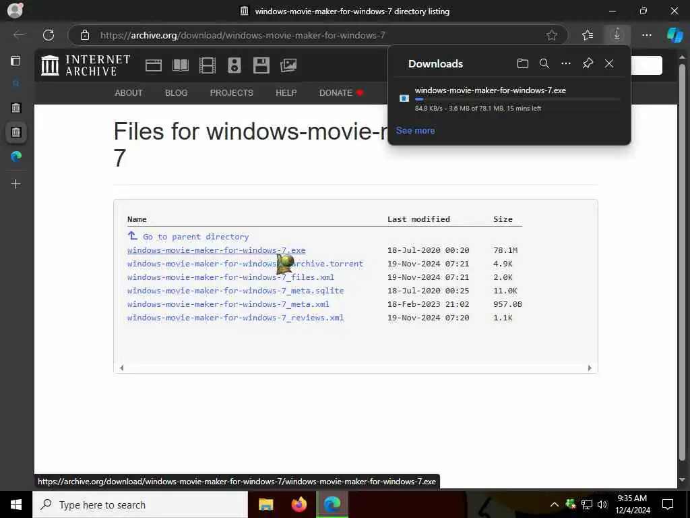The image size is (690, 518).
Task: Open the ABOUT menu item
Action: pos(129,93)
